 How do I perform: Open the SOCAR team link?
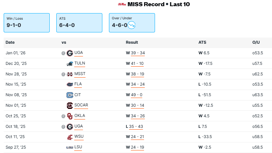coord(81,106)
